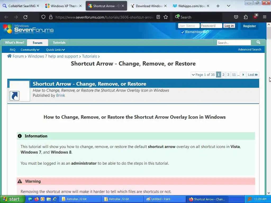271x203 pixels.
Task: Click the Information notice icon
Action: pyautogui.click(x=20, y=136)
